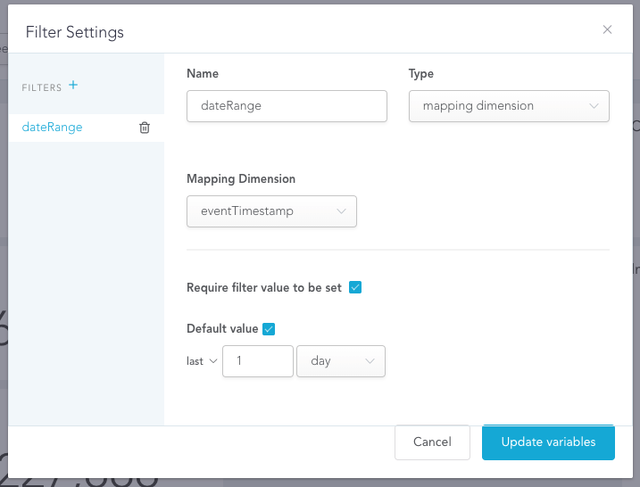Open the Type dropdown showing mapping dimension

(509, 105)
